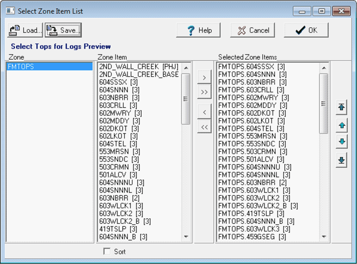The image size is (357, 264).
Task: Remove all items with double left arrow
Action: point(204,127)
